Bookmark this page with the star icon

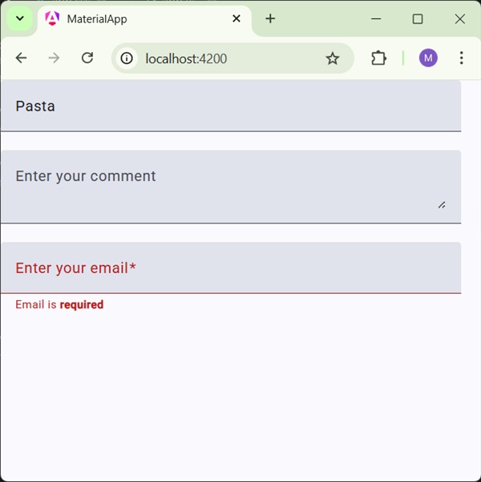[333, 58]
